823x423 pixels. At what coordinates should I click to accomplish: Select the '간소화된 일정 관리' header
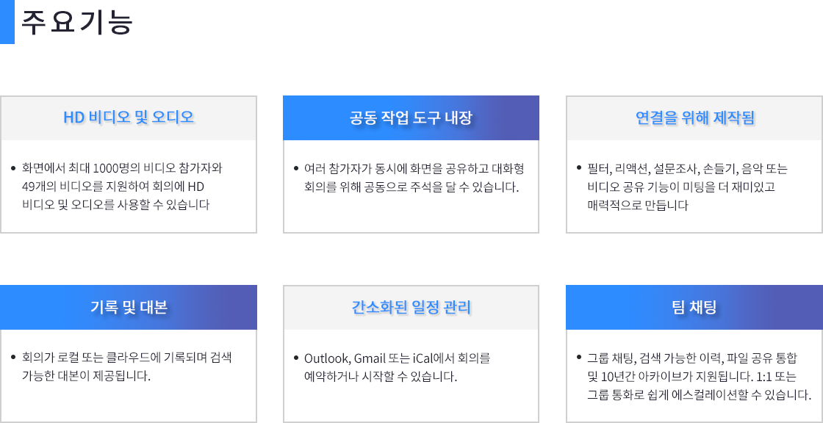tap(411, 308)
